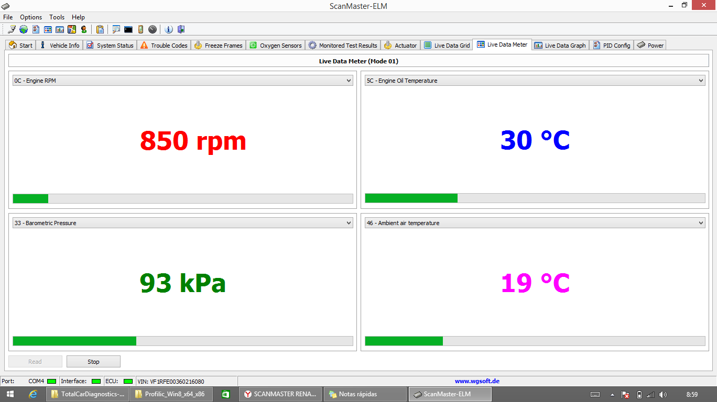The height and width of the screenshot is (402, 717).
Task: Switch to the Trouble Codes tab
Action: click(x=164, y=46)
